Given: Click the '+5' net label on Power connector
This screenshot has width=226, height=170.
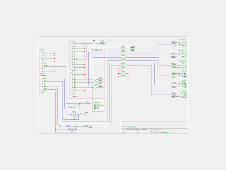Looking at the screenshot, I should point(45,63).
